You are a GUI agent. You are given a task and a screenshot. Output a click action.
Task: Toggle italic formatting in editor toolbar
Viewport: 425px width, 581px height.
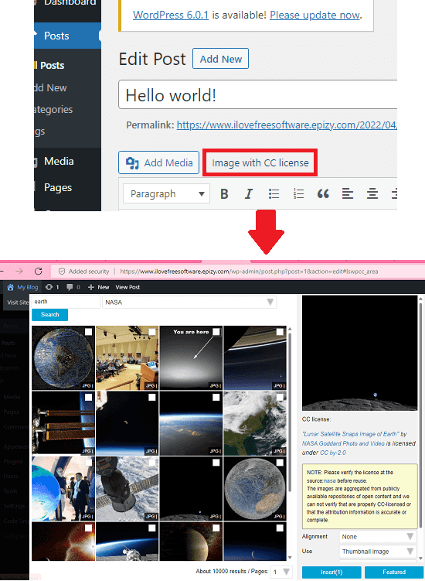pos(249,193)
